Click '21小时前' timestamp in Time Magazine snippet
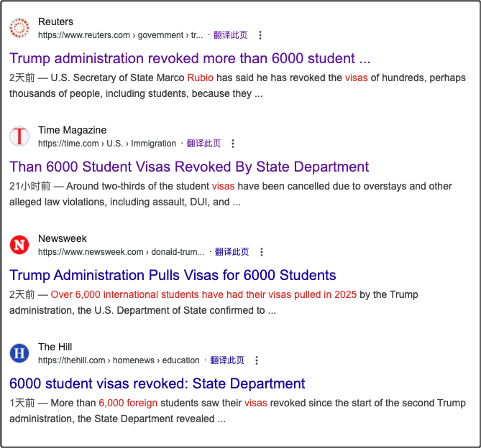 [x=29, y=186]
